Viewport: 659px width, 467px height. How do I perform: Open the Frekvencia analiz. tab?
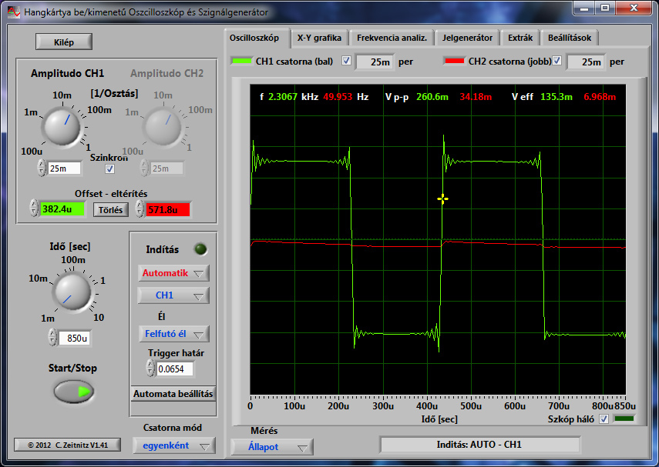click(x=392, y=38)
